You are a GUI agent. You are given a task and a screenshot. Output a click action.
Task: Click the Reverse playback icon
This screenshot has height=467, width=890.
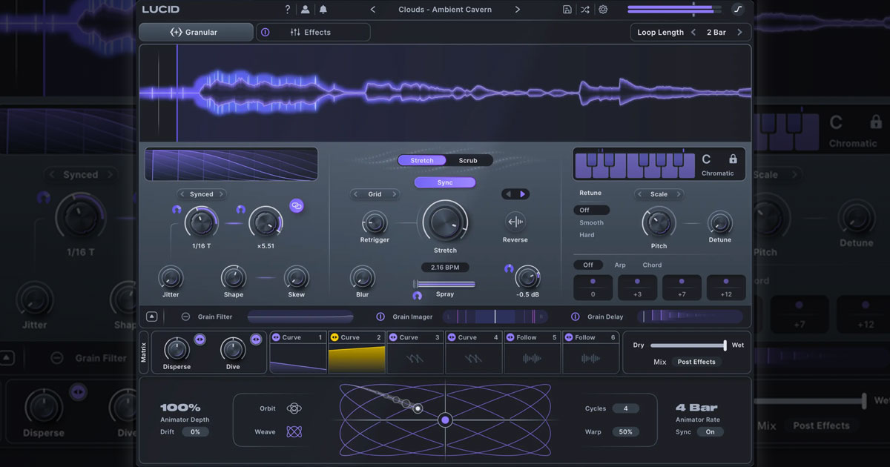(x=515, y=222)
